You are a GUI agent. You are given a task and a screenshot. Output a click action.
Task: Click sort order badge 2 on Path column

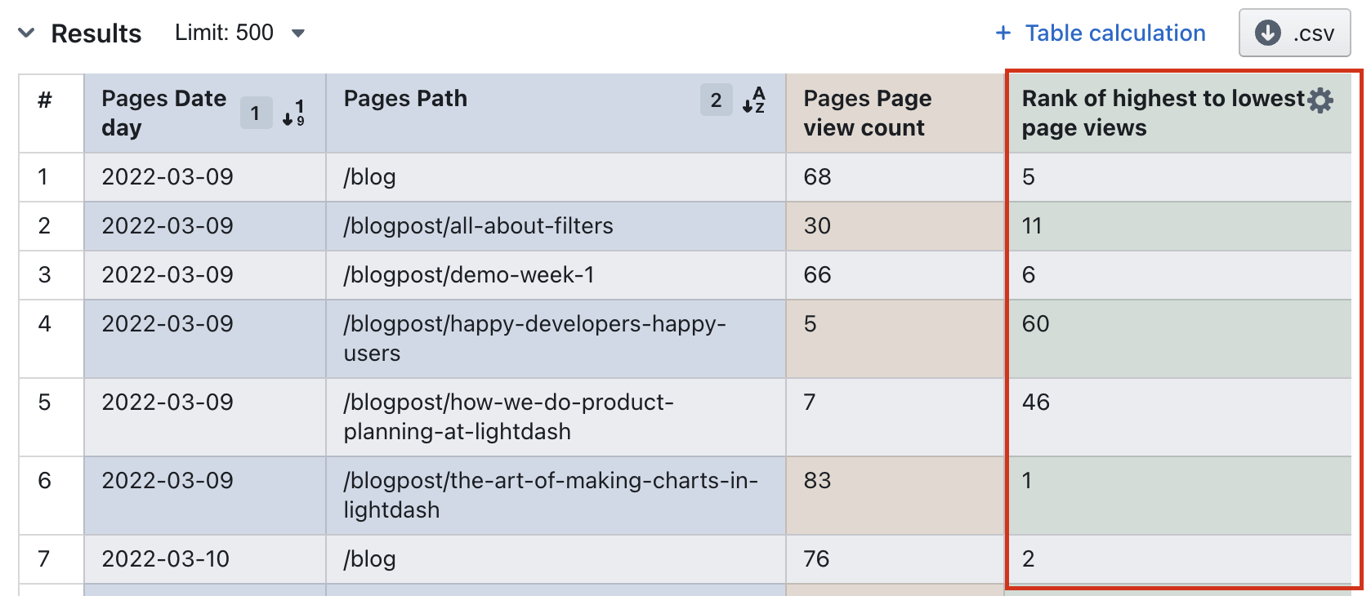tap(716, 100)
